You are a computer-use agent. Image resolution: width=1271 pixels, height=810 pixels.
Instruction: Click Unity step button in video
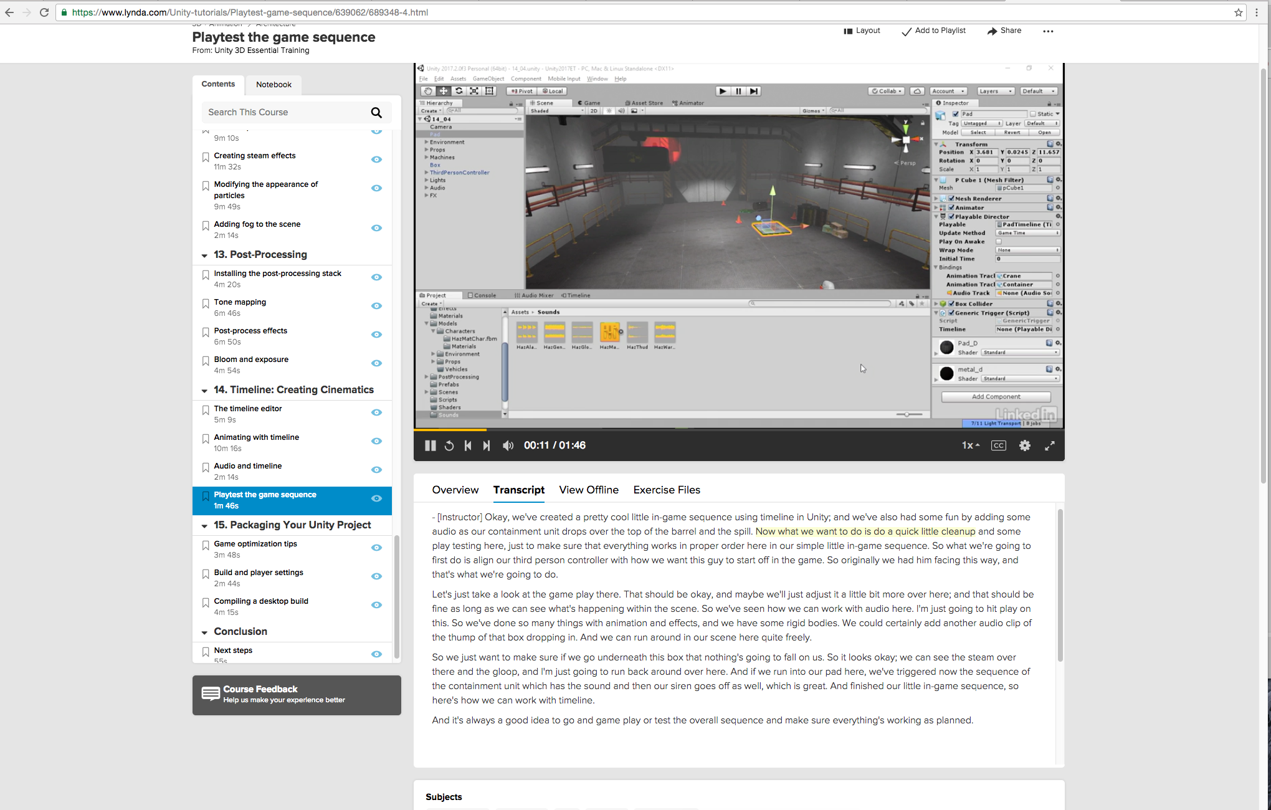point(754,91)
